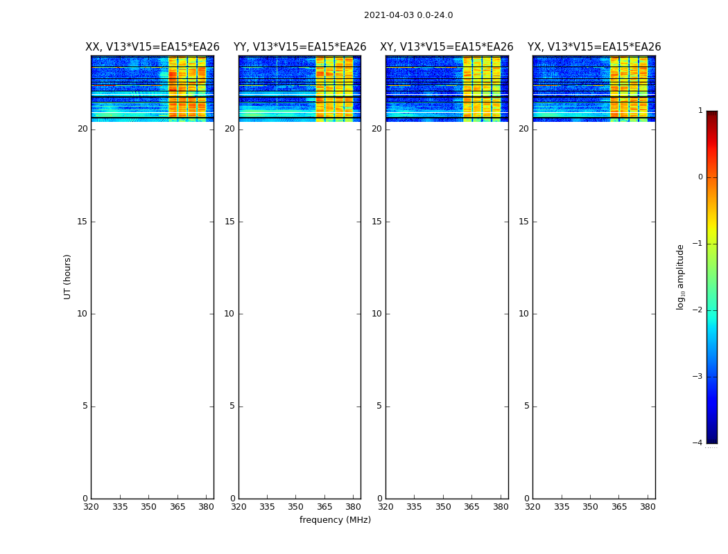Click the 320 x-axis tick under XX panel
The image size is (728, 554).
[x=91, y=507]
